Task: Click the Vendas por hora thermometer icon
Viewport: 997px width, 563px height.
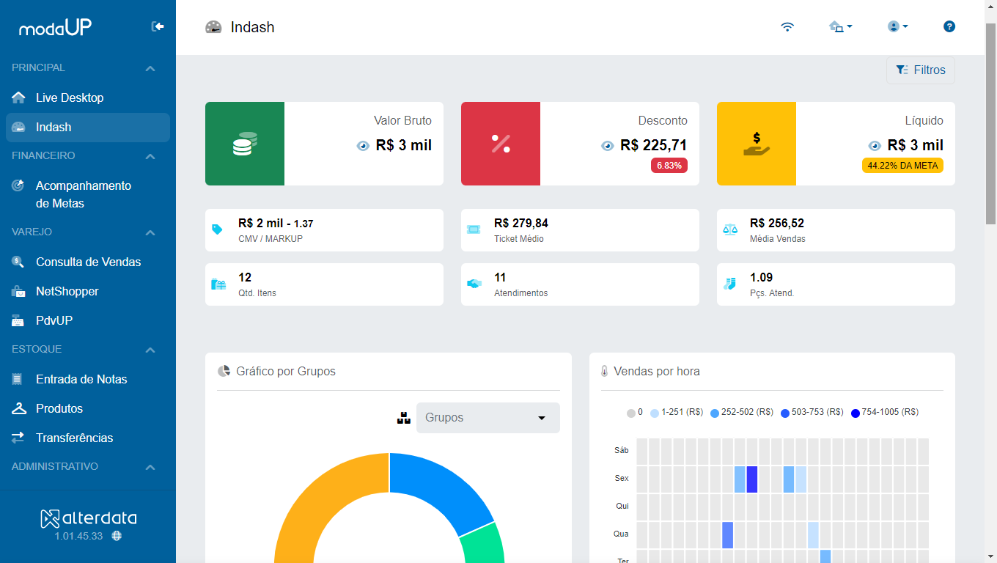Action: coord(605,372)
